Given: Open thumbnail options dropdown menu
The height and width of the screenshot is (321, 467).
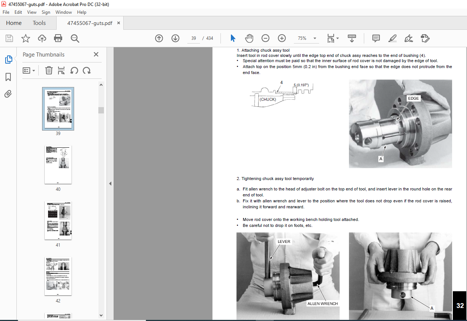Looking at the screenshot, I should click(29, 70).
